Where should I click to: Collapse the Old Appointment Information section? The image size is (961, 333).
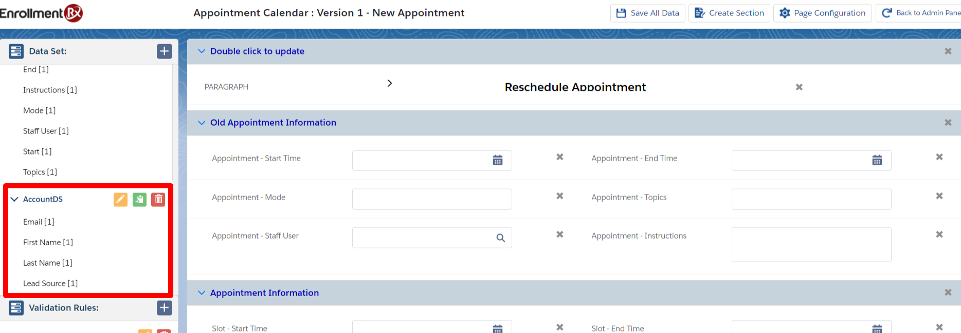tap(202, 123)
